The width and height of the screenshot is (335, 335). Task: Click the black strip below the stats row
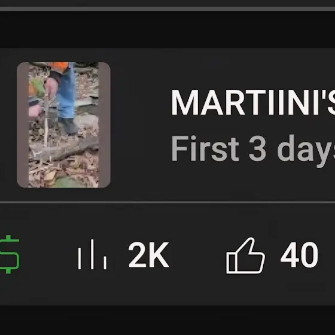click(x=167, y=320)
